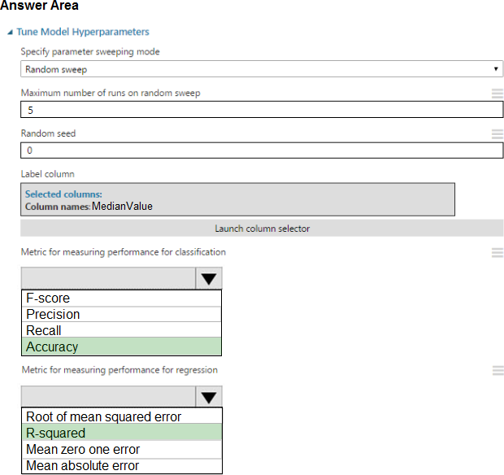This screenshot has height=475, width=504.
Task: Pick R-squared as the regression metric
Action: click(x=121, y=434)
